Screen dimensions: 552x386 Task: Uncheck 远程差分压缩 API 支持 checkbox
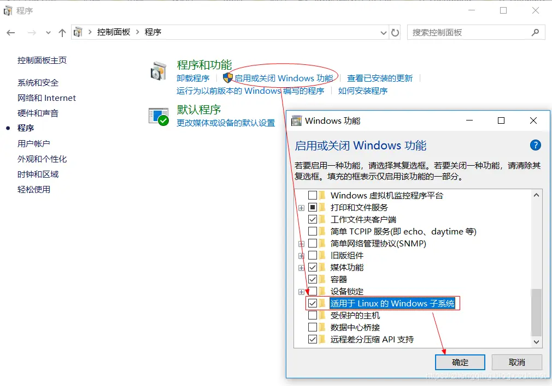[x=312, y=339]
